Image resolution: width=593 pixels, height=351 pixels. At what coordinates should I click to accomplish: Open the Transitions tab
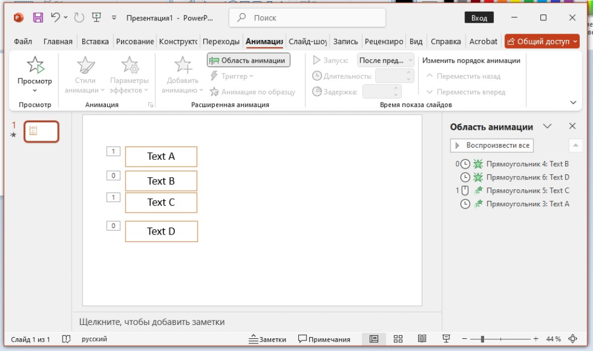(221, 41)
